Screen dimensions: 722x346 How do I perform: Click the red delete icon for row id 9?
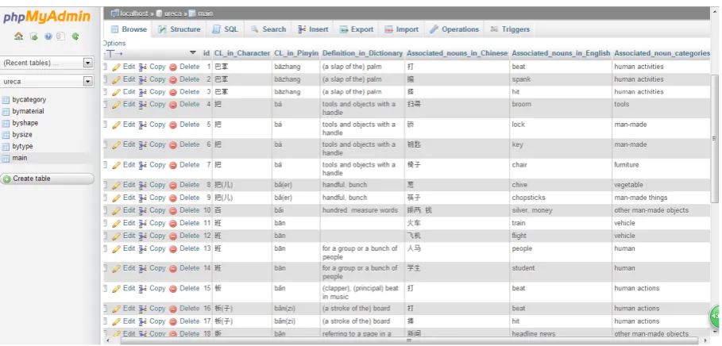[x=173, y=198]
